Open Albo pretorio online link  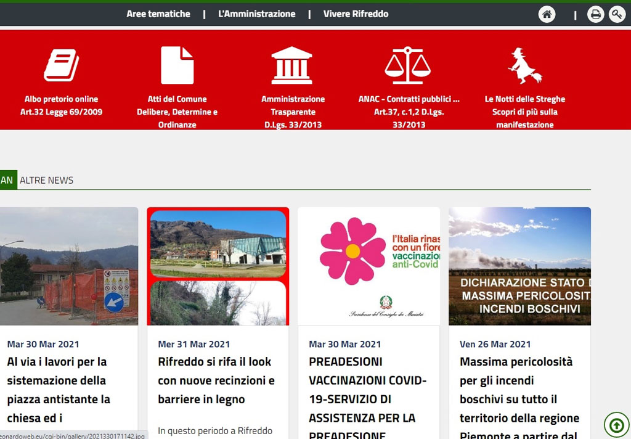[x=61, y=105]
